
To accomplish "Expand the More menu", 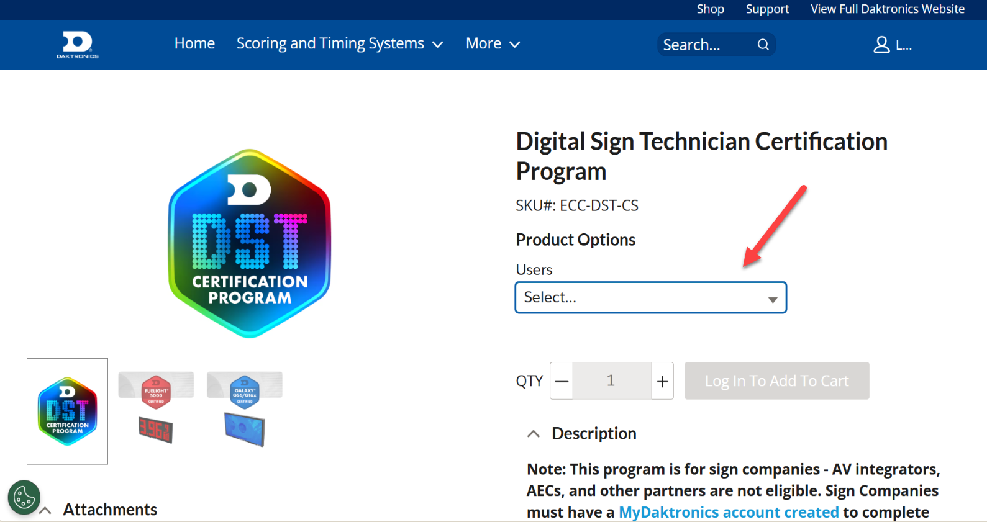I will 493,44.
